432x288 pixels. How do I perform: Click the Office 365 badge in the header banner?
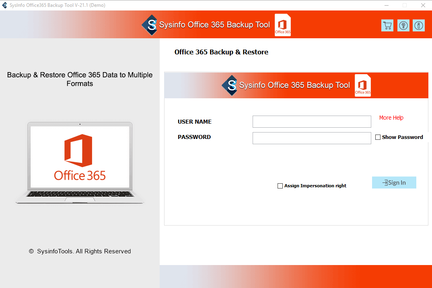(283, 25)
